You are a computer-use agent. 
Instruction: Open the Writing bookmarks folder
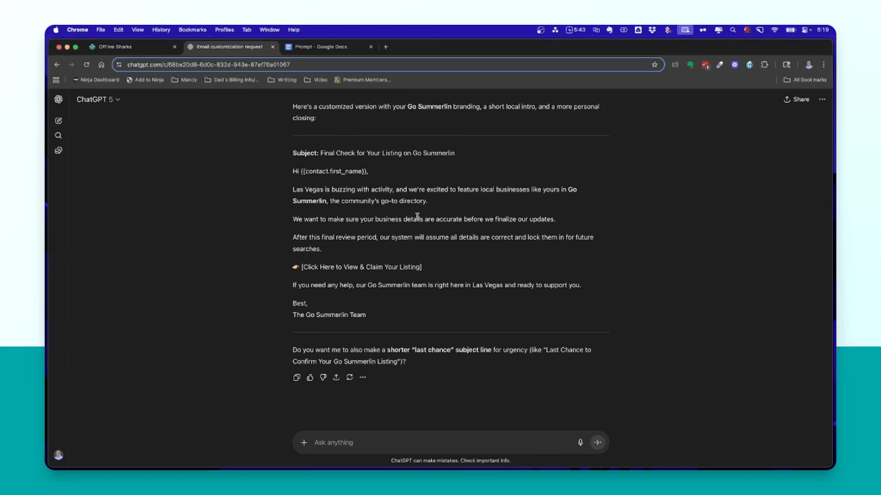pyautogui.click(x=282, y=80)
